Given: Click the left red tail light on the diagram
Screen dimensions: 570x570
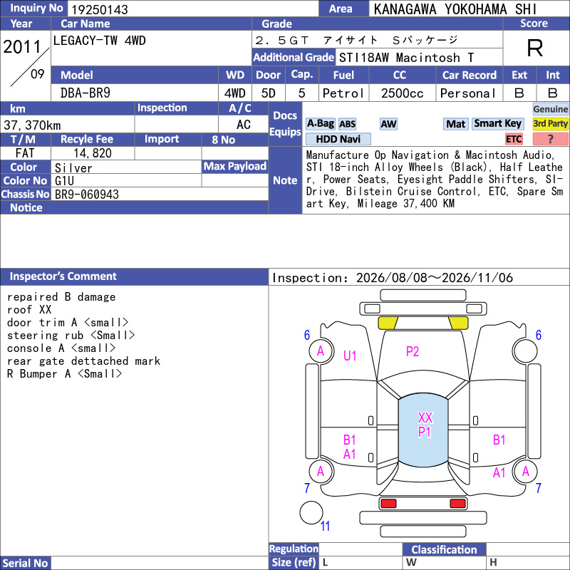Looking at the screenshot, I should [388, 504].
